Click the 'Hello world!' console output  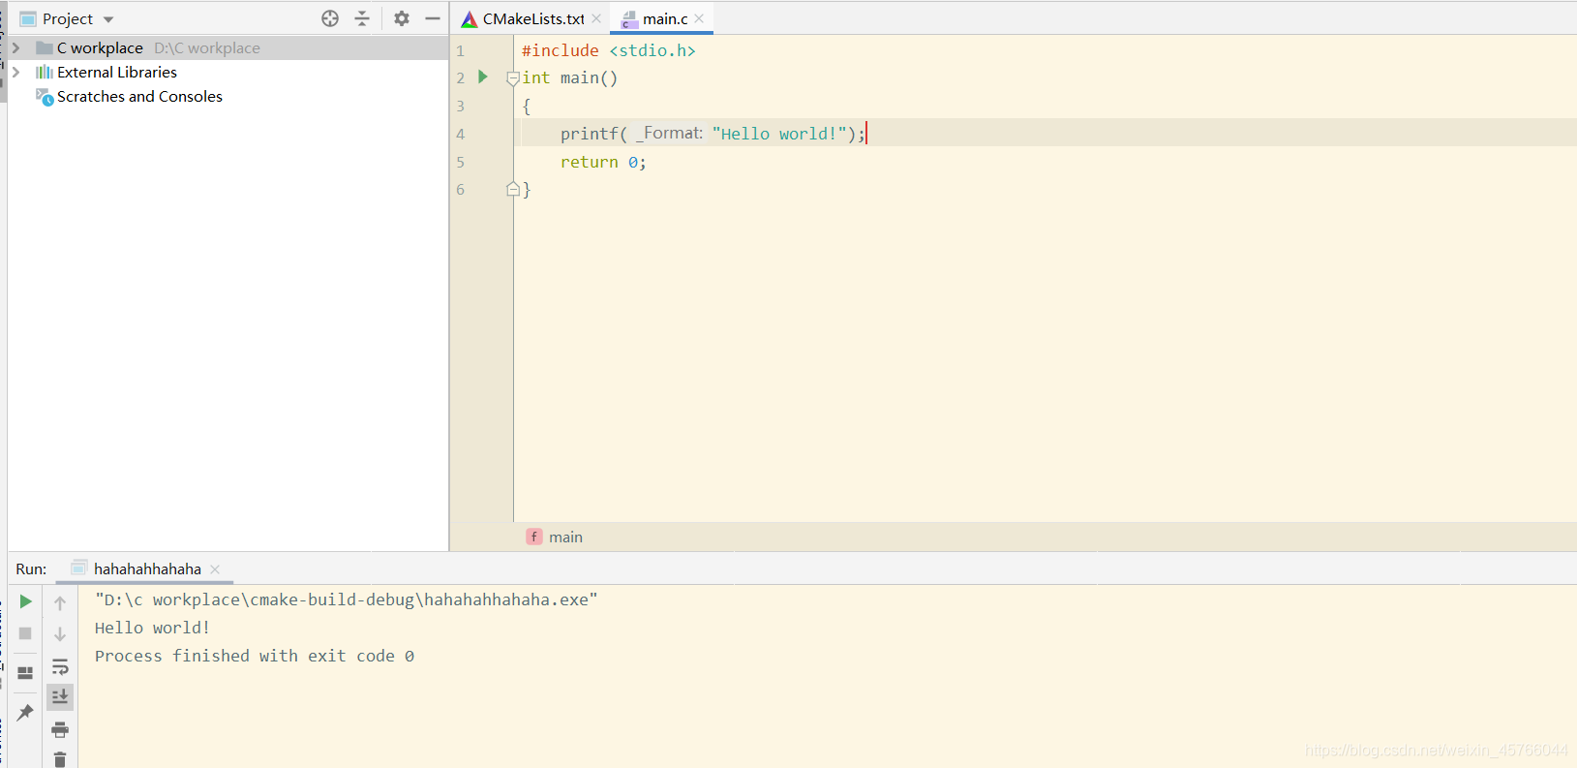click(x=153, y=628)
